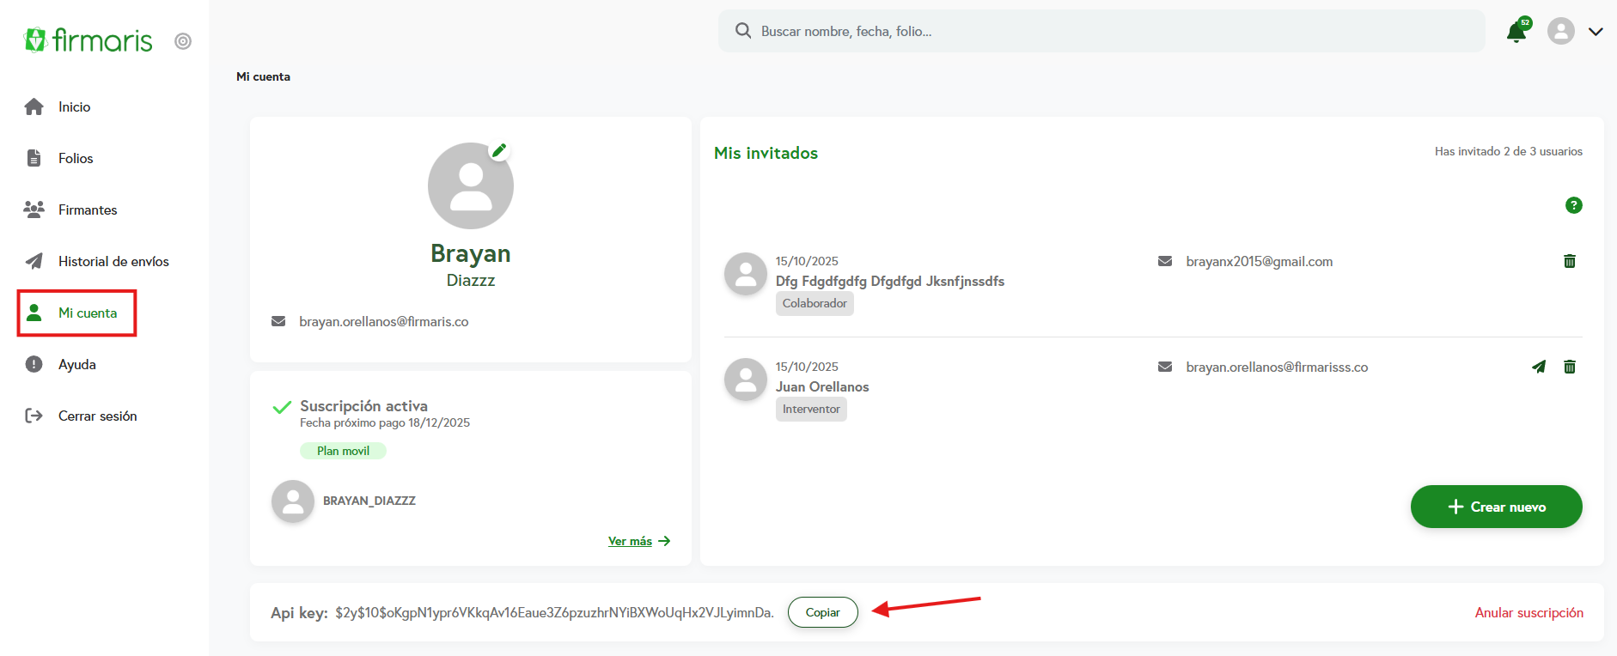Click the firmaris logo
Image resolution: width=1617 pixels, height=656 pixels.
[x=88, y=40]
